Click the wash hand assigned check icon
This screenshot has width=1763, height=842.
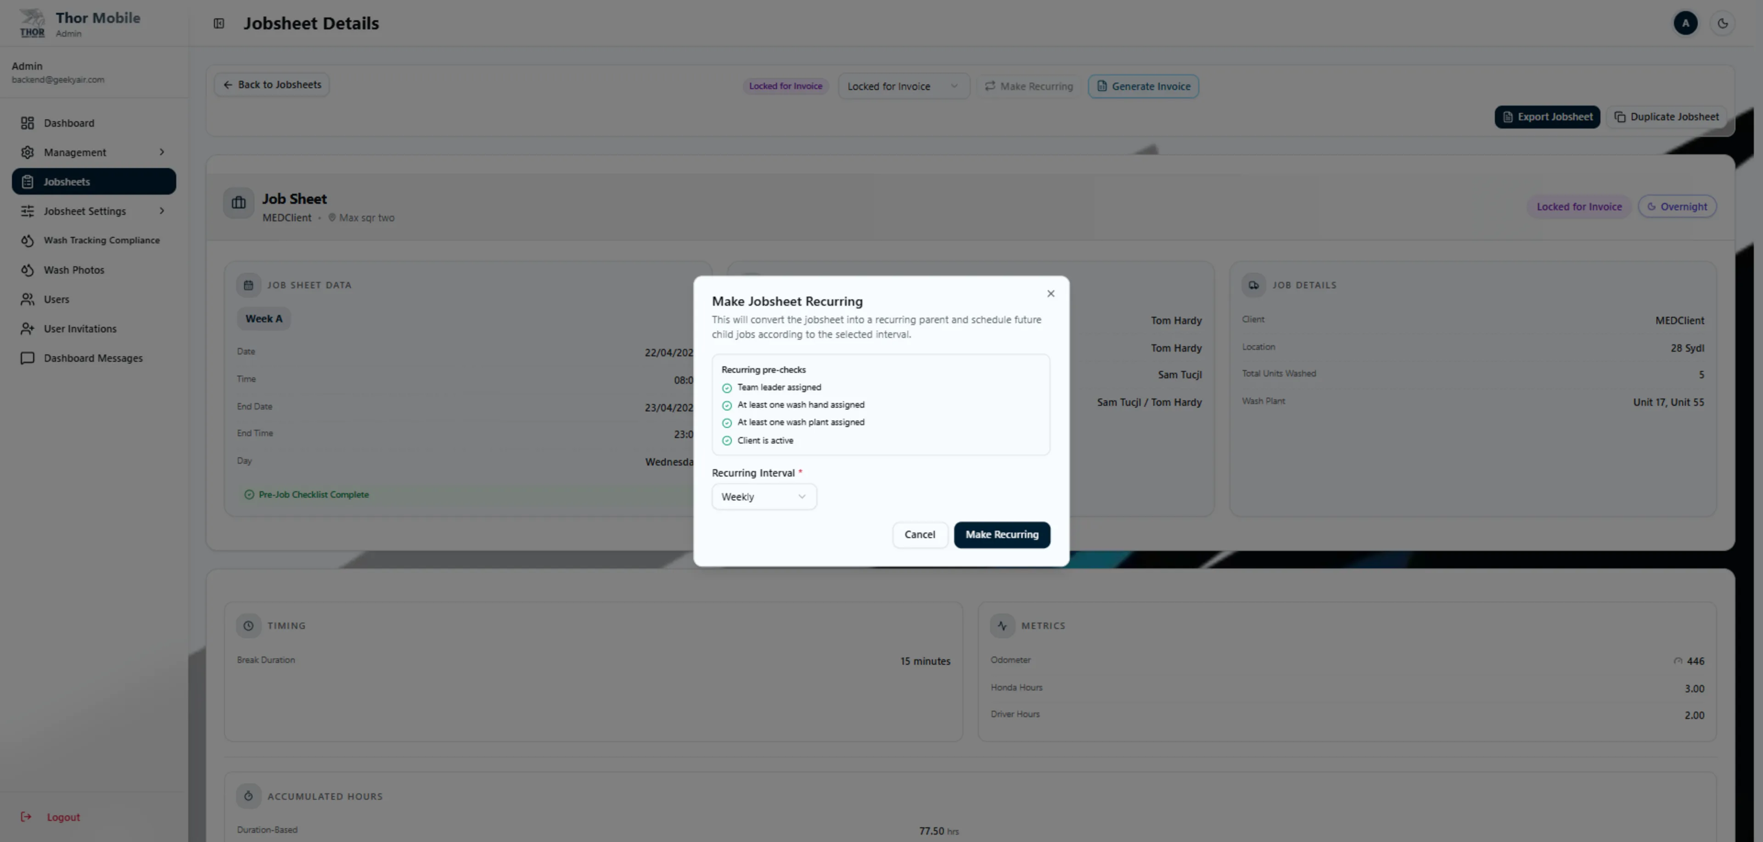point(727,405)
